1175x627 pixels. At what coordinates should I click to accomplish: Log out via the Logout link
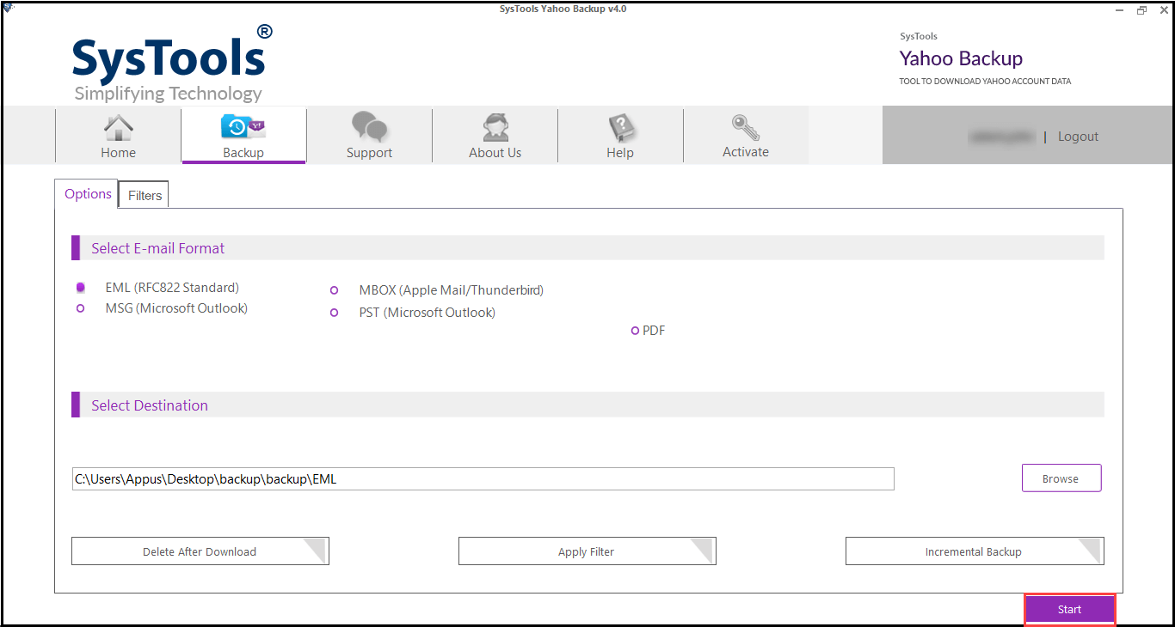click(1078, 137)
